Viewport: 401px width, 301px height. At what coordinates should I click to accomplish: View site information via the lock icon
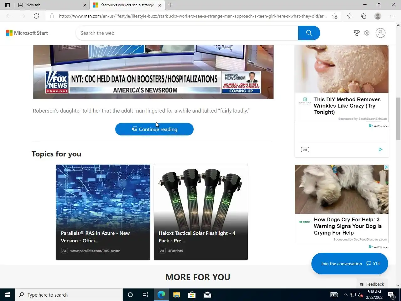(x=52, y=16)
